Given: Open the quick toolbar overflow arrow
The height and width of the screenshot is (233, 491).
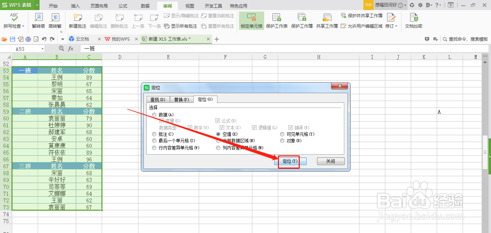Looking at the screenshot, I should 62,39.
